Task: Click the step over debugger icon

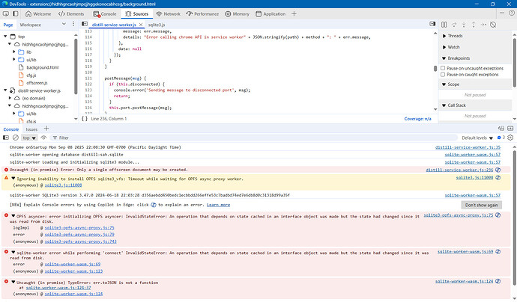Action: (454, 25)
